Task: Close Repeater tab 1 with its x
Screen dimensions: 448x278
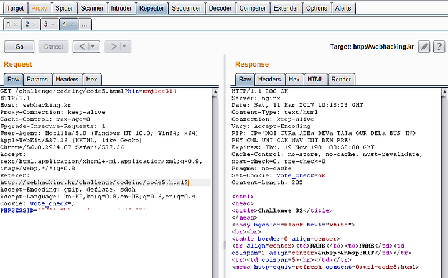Action: pos(16,25)
